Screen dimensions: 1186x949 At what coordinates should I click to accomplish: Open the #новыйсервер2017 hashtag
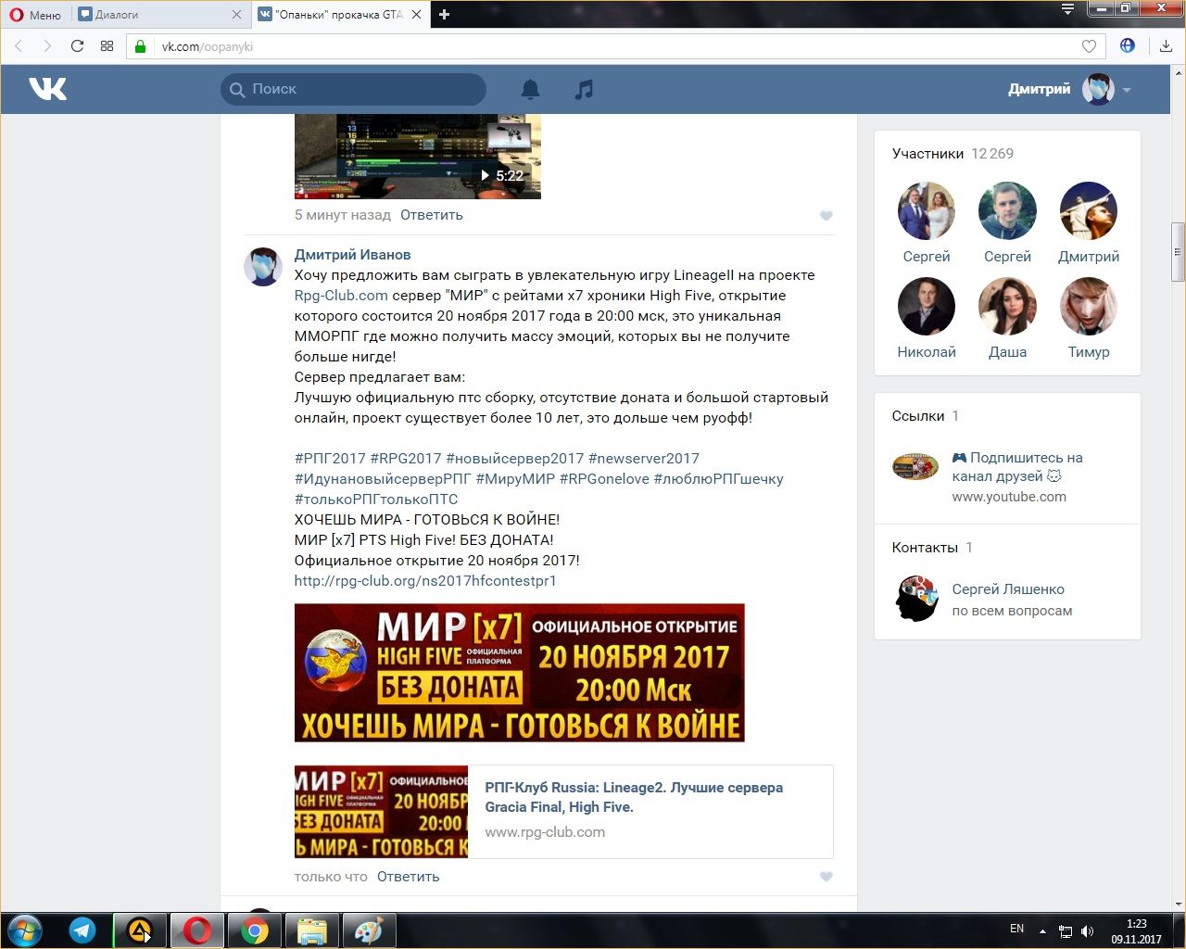click(x=515, y=459)
